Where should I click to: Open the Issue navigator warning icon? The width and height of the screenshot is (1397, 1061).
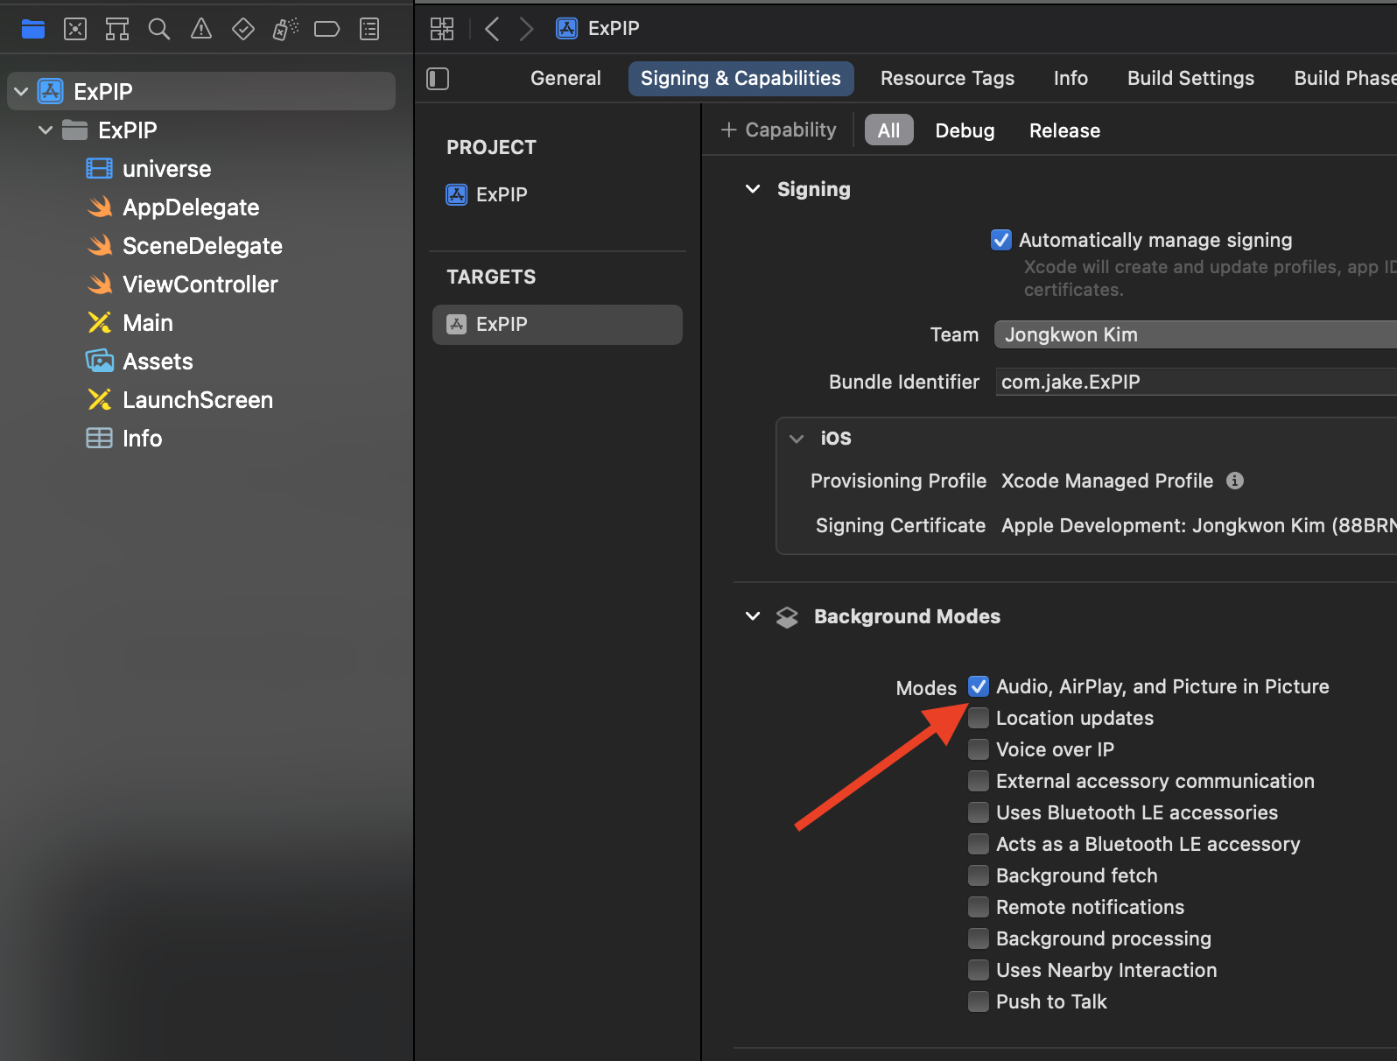(201, 29)
